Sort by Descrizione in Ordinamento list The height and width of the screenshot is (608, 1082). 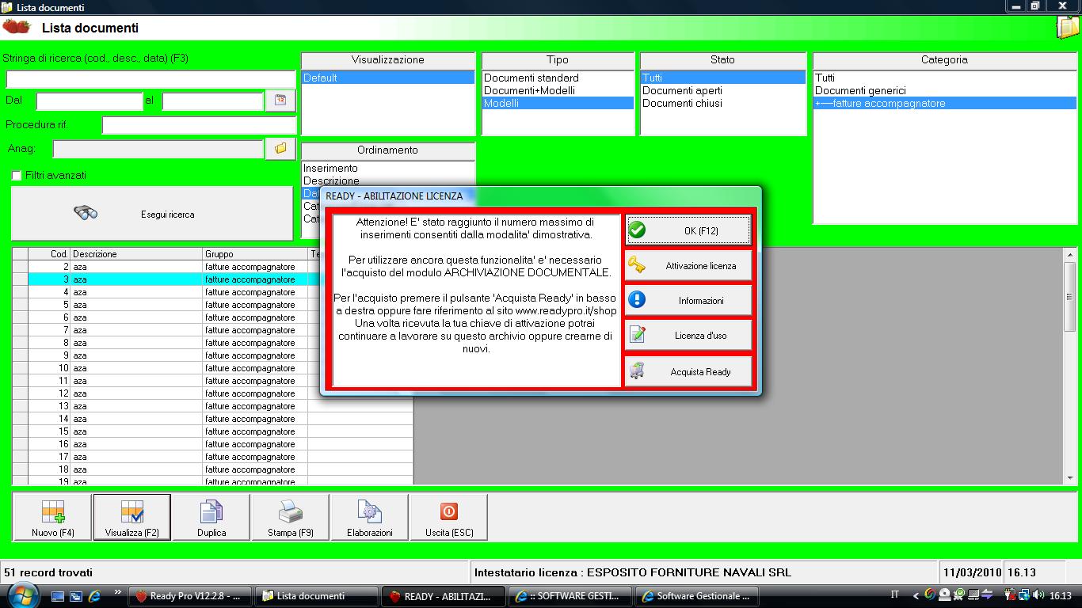click(387, 180)
